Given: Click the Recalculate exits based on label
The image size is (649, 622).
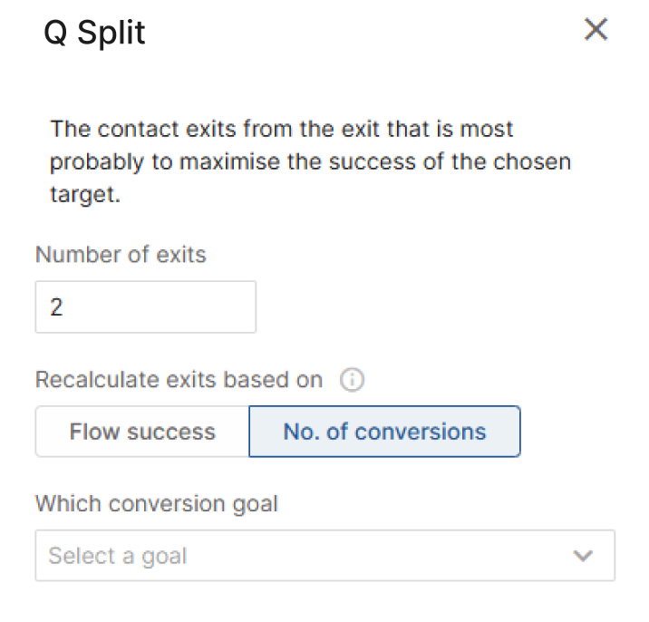Looking at the screenshot, I should point(179,379).
